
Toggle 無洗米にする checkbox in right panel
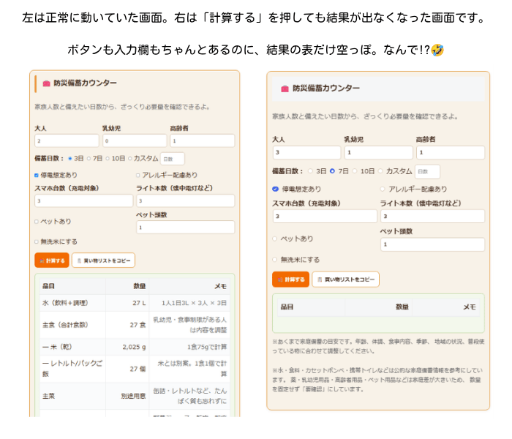pyautogui.click(x=274, y=259)
